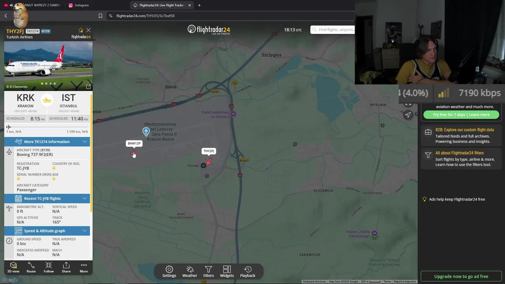Open map Settings in bottom toolbar

point(169,271)
